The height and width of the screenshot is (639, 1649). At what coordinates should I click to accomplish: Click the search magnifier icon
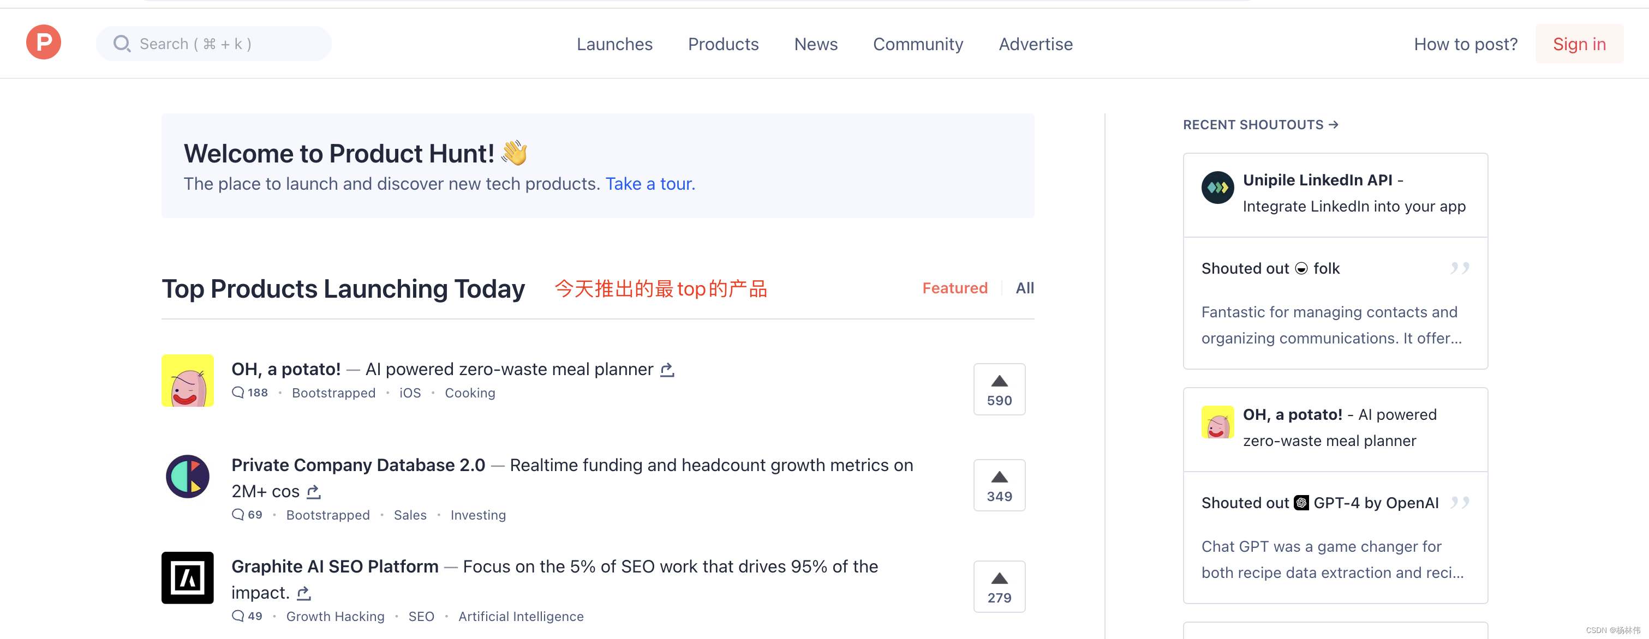coord(121,44)
